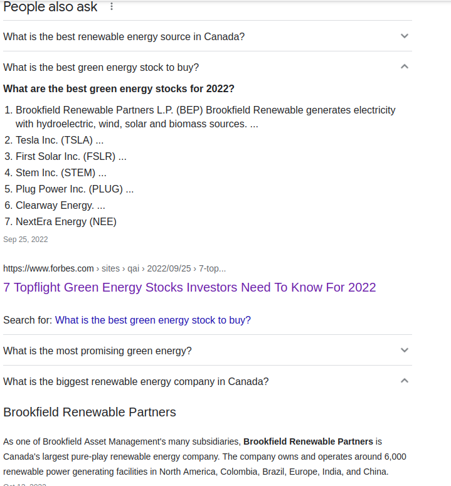Click question text about best renewable energy source in Canada

[x=124, y=36]
